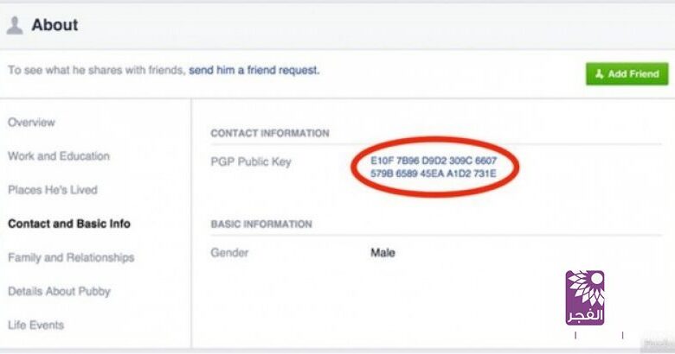Click the person-plus icon on Add Friend

(x=599, y=74)
